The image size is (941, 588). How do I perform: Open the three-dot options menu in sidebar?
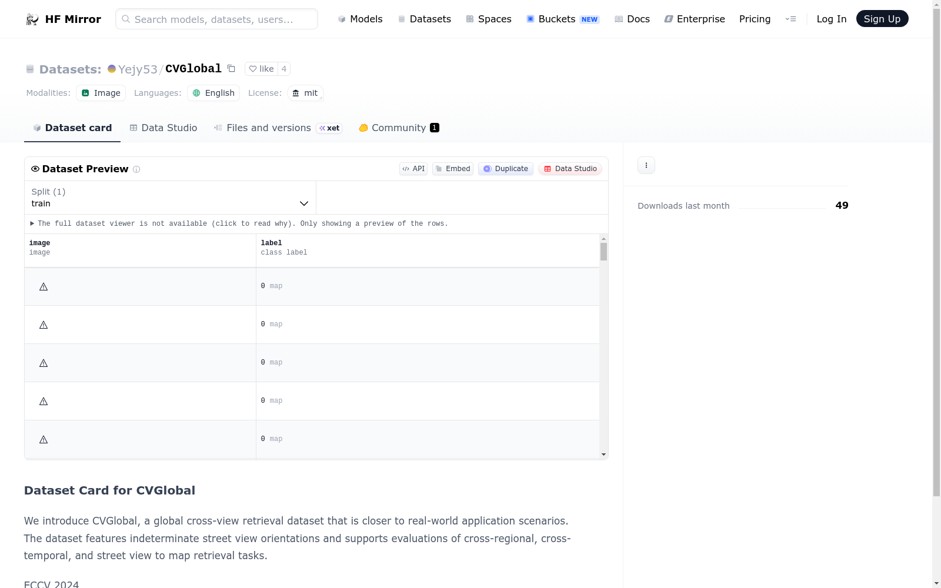646,165
